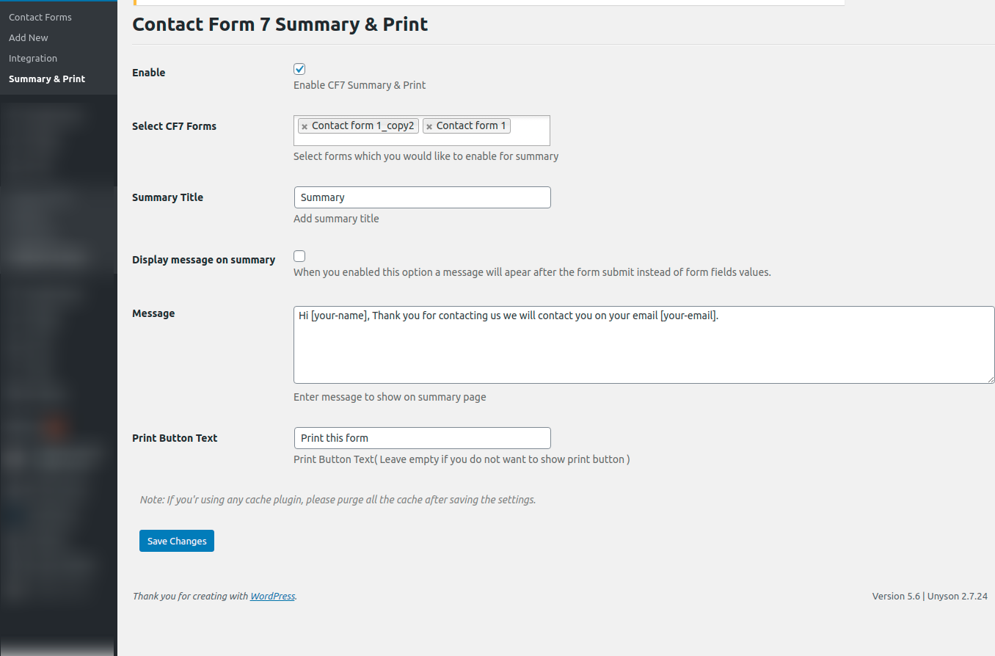
Task: Go to Add New sidebar item
Action: pyautogui.click(x=29, y=37)
